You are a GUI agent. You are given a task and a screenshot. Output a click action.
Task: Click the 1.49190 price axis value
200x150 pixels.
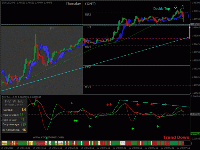click(x=196, y=52)
